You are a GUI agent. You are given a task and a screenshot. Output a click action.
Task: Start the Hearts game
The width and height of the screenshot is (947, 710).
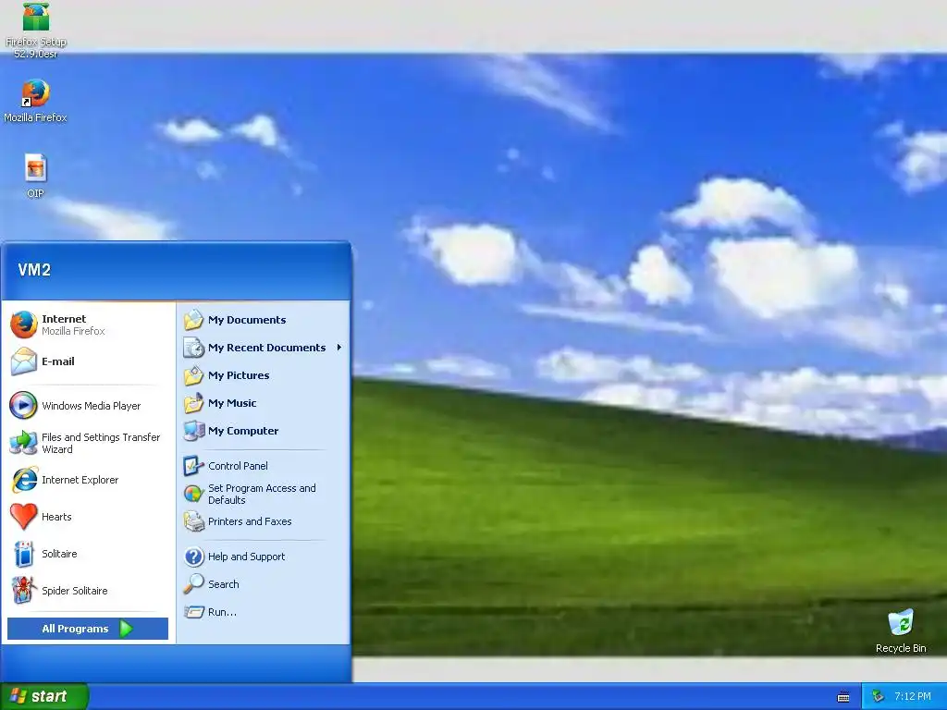point(89,517)
